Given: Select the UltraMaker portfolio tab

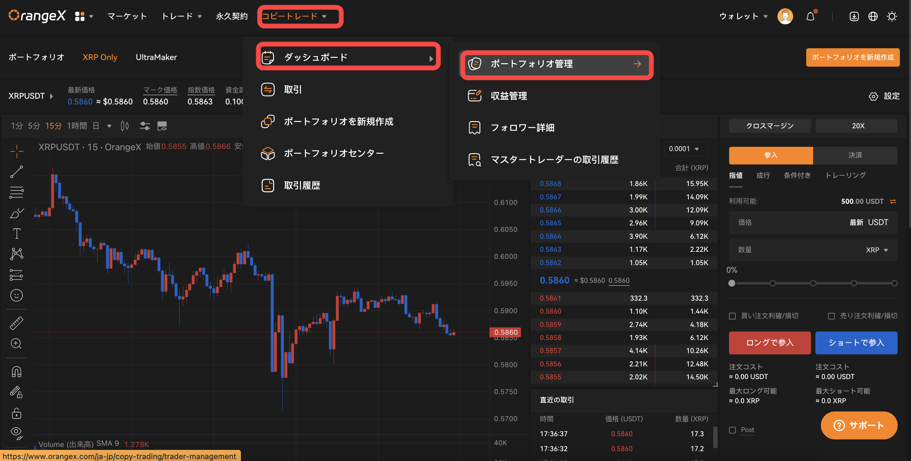Looking at the screenshot, I should point(156,57).
